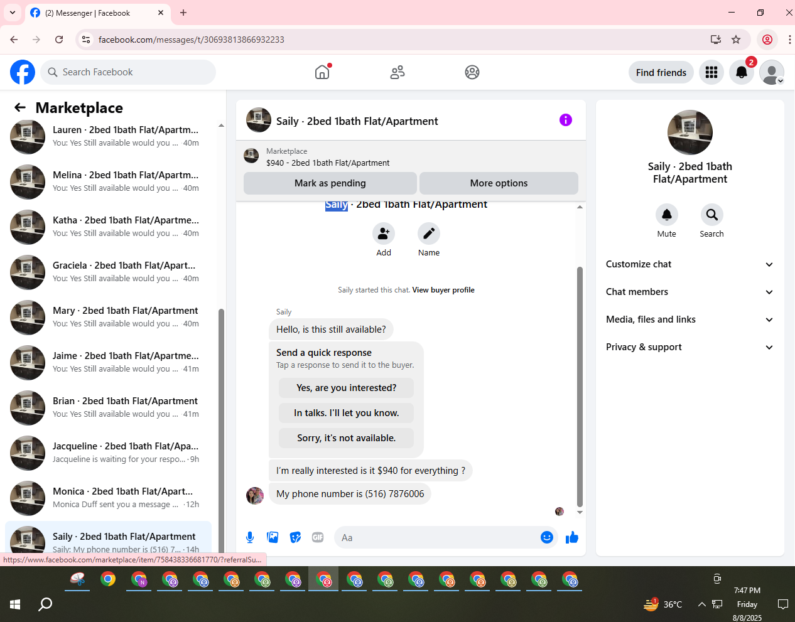Open conversation information purple icon

point(566,120)
